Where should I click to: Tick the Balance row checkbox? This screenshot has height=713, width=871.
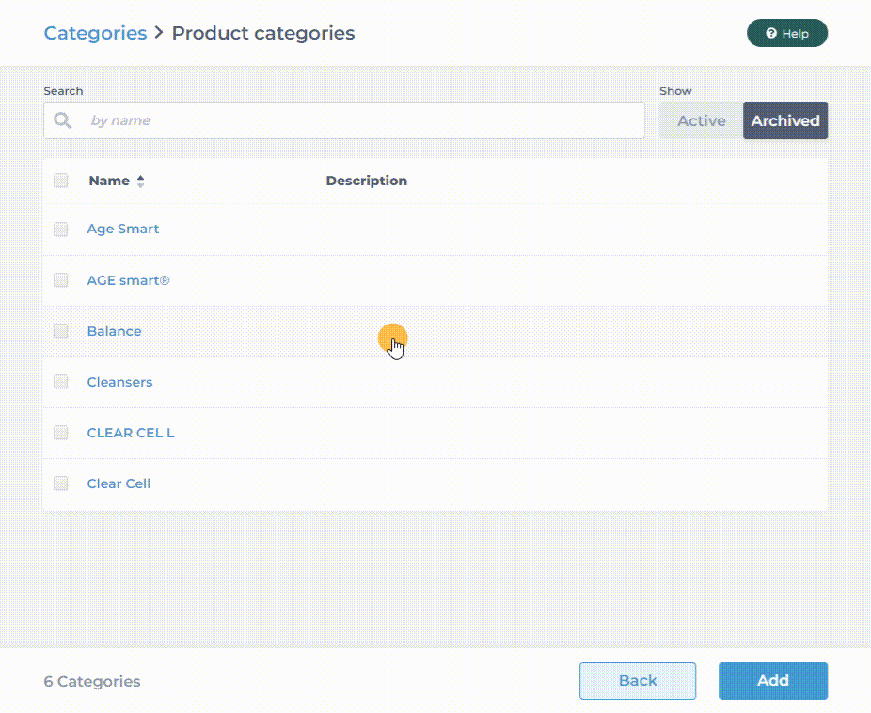(60, 331)
